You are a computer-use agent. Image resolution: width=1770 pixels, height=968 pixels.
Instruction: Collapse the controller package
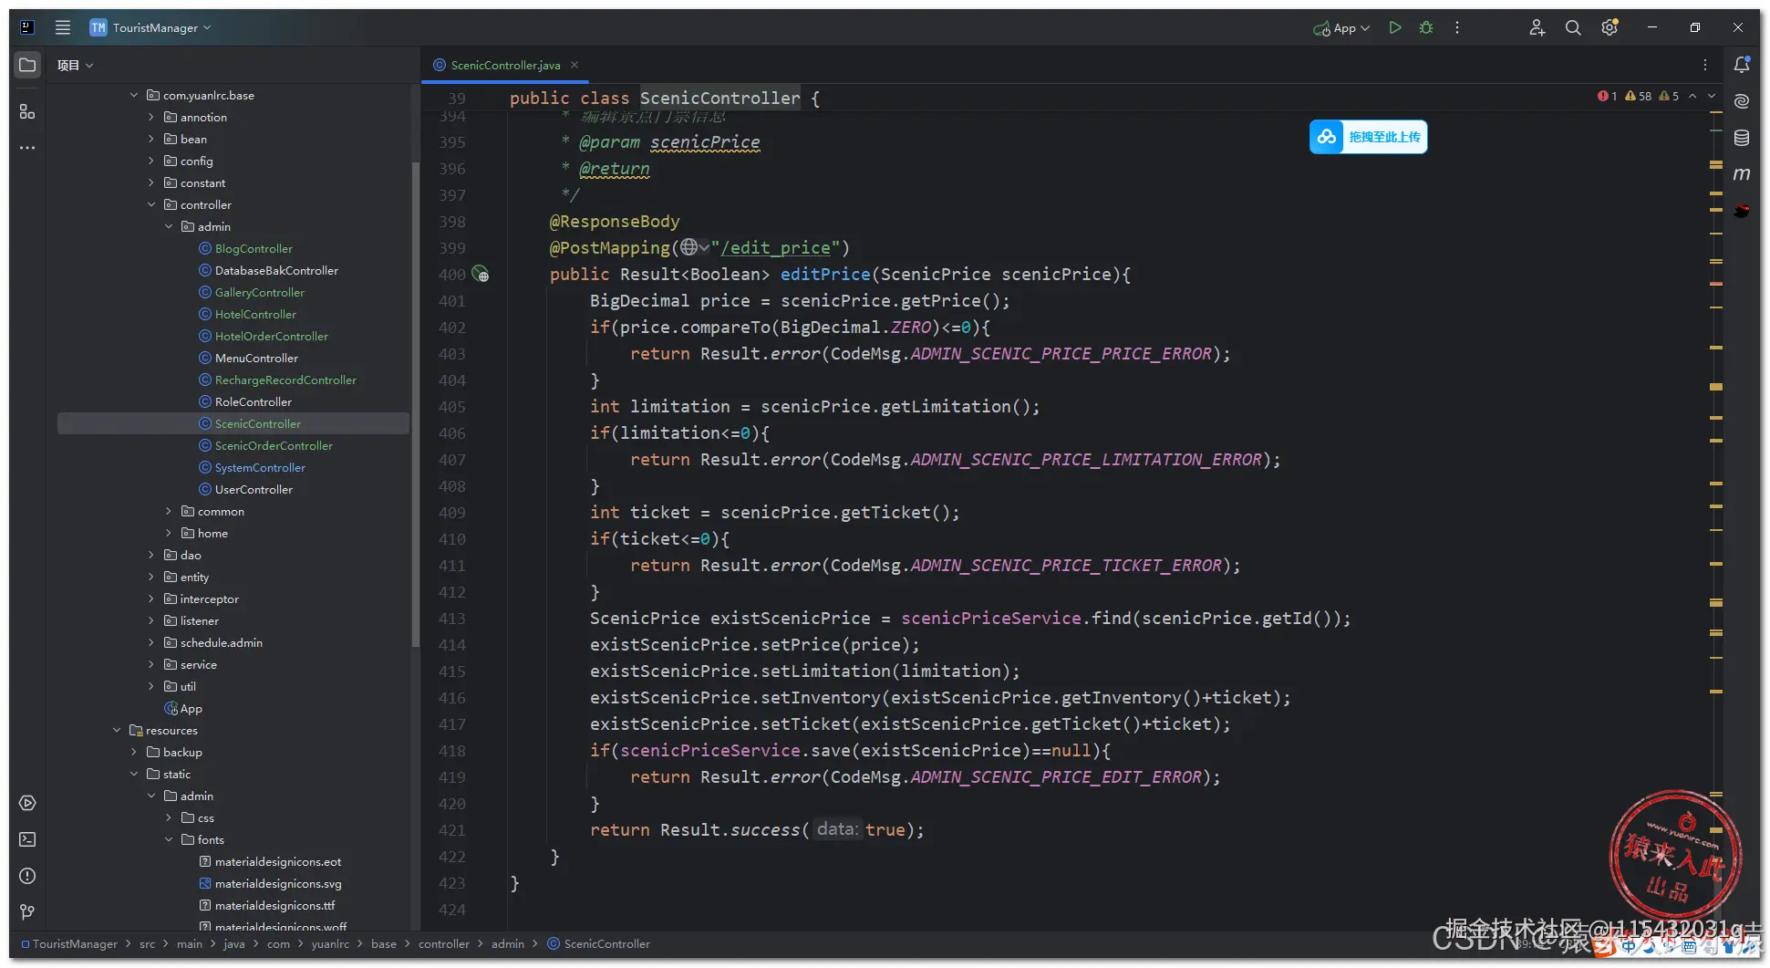click(x=151, y=204)
